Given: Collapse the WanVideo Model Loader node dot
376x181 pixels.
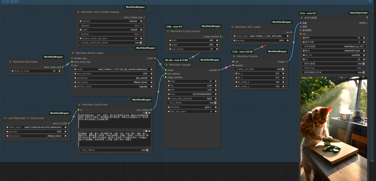Looking at the screenshot, I should pos(73,53).
